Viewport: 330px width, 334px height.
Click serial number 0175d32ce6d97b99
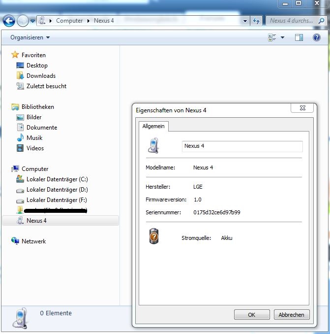click(217, 212)
